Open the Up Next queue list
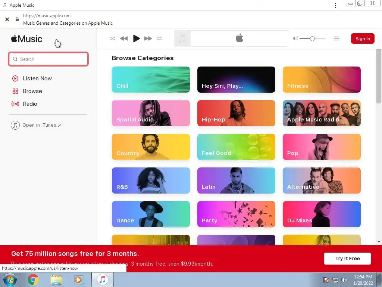 click(x=336, y=38)
